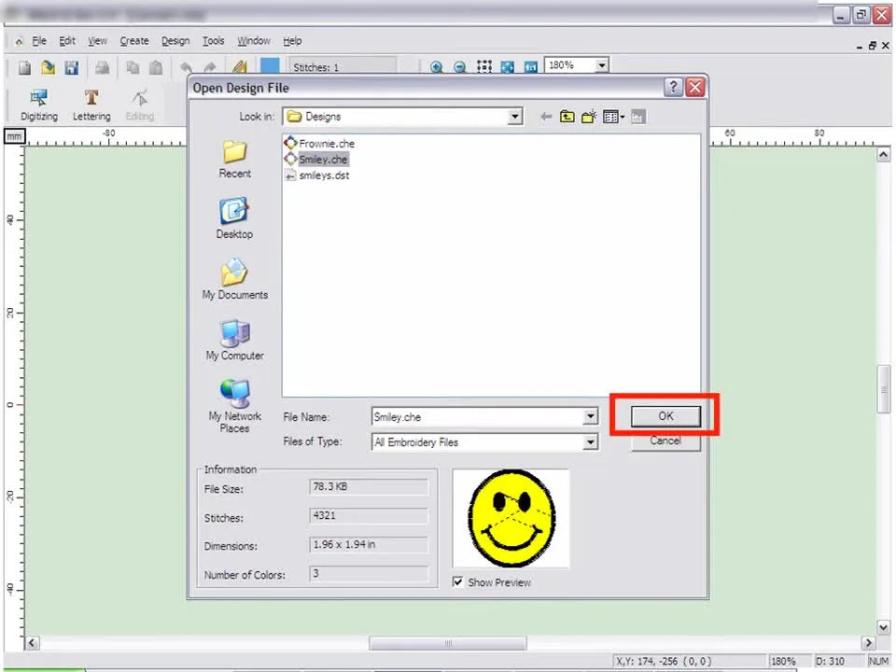Image resolution: width=896 pixels, height=672 pixels.
Task: Open the Edit menu
Action: (x=67, y=40)
